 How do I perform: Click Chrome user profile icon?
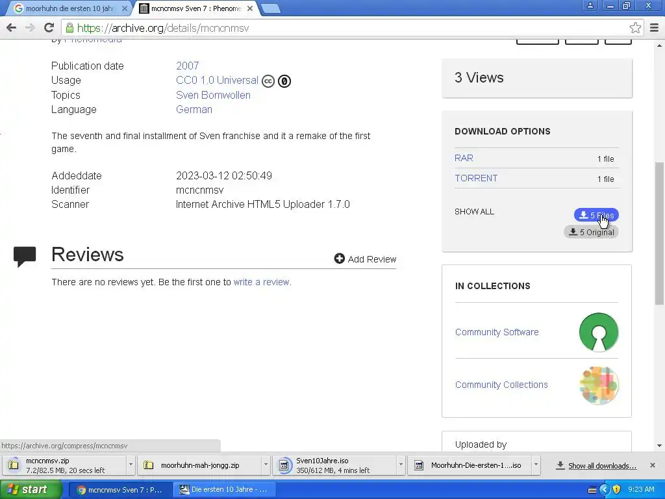click(x=590, y=6)
